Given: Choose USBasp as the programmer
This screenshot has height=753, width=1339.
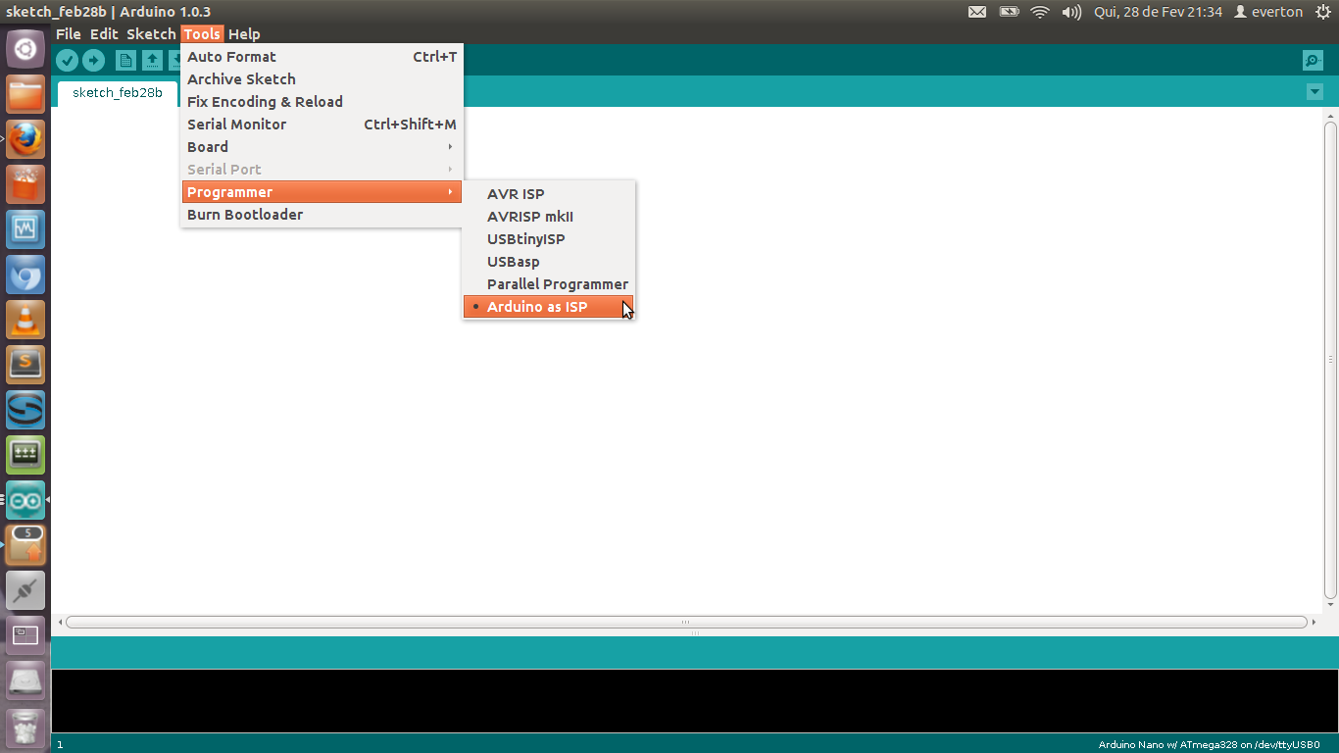Looking at the screenshot, I should (x=513, y=261).
